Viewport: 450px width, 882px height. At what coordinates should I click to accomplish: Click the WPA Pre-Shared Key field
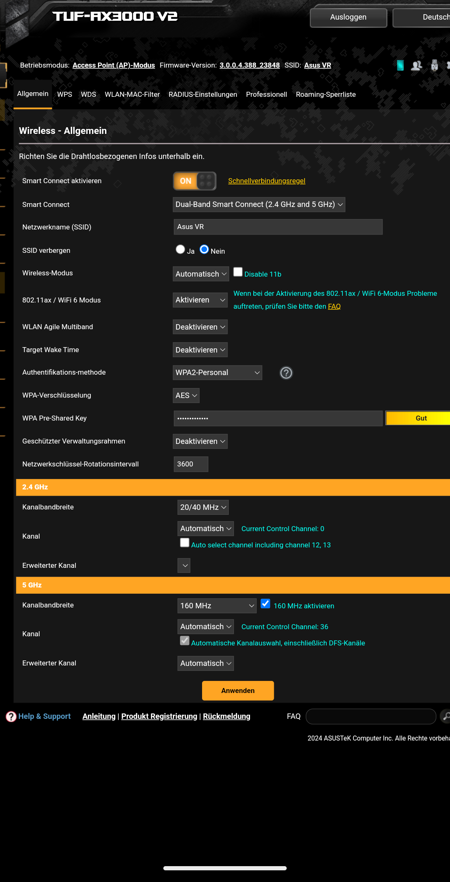tap(278, 418)
